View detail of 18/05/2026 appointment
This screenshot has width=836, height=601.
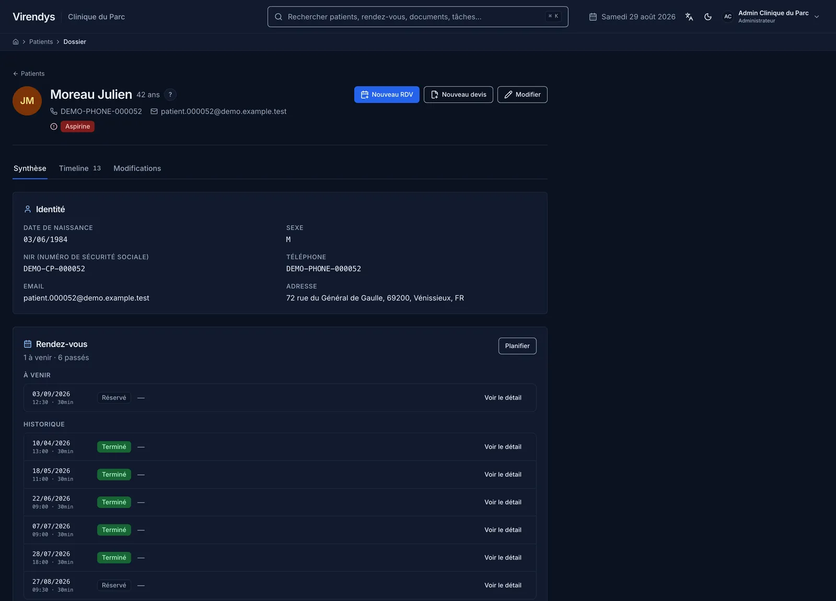[x=503, y=475]
